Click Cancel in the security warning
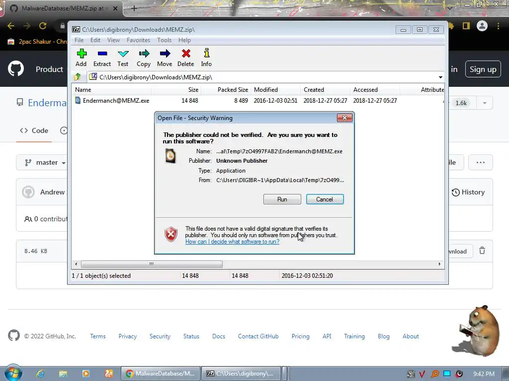Image resolution: width=509 pixels, height=381 pixels. tap(325, 199)
